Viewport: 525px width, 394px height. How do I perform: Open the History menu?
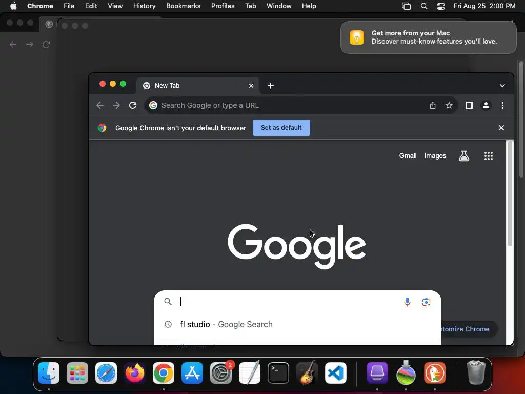tap(144, 6)
